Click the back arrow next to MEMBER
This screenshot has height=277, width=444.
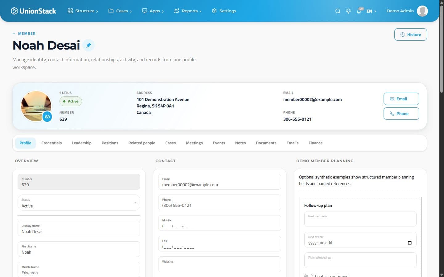(14, 34)
